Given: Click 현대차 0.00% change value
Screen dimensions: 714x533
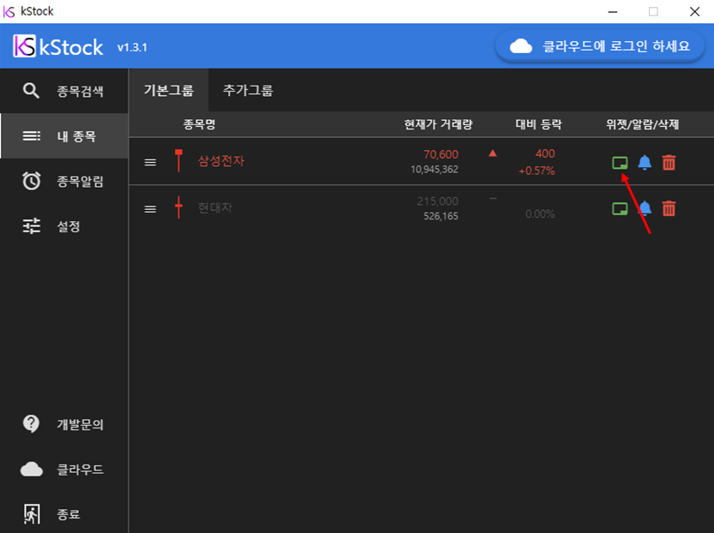Looking at the screenshot, I should click(540, 214).
